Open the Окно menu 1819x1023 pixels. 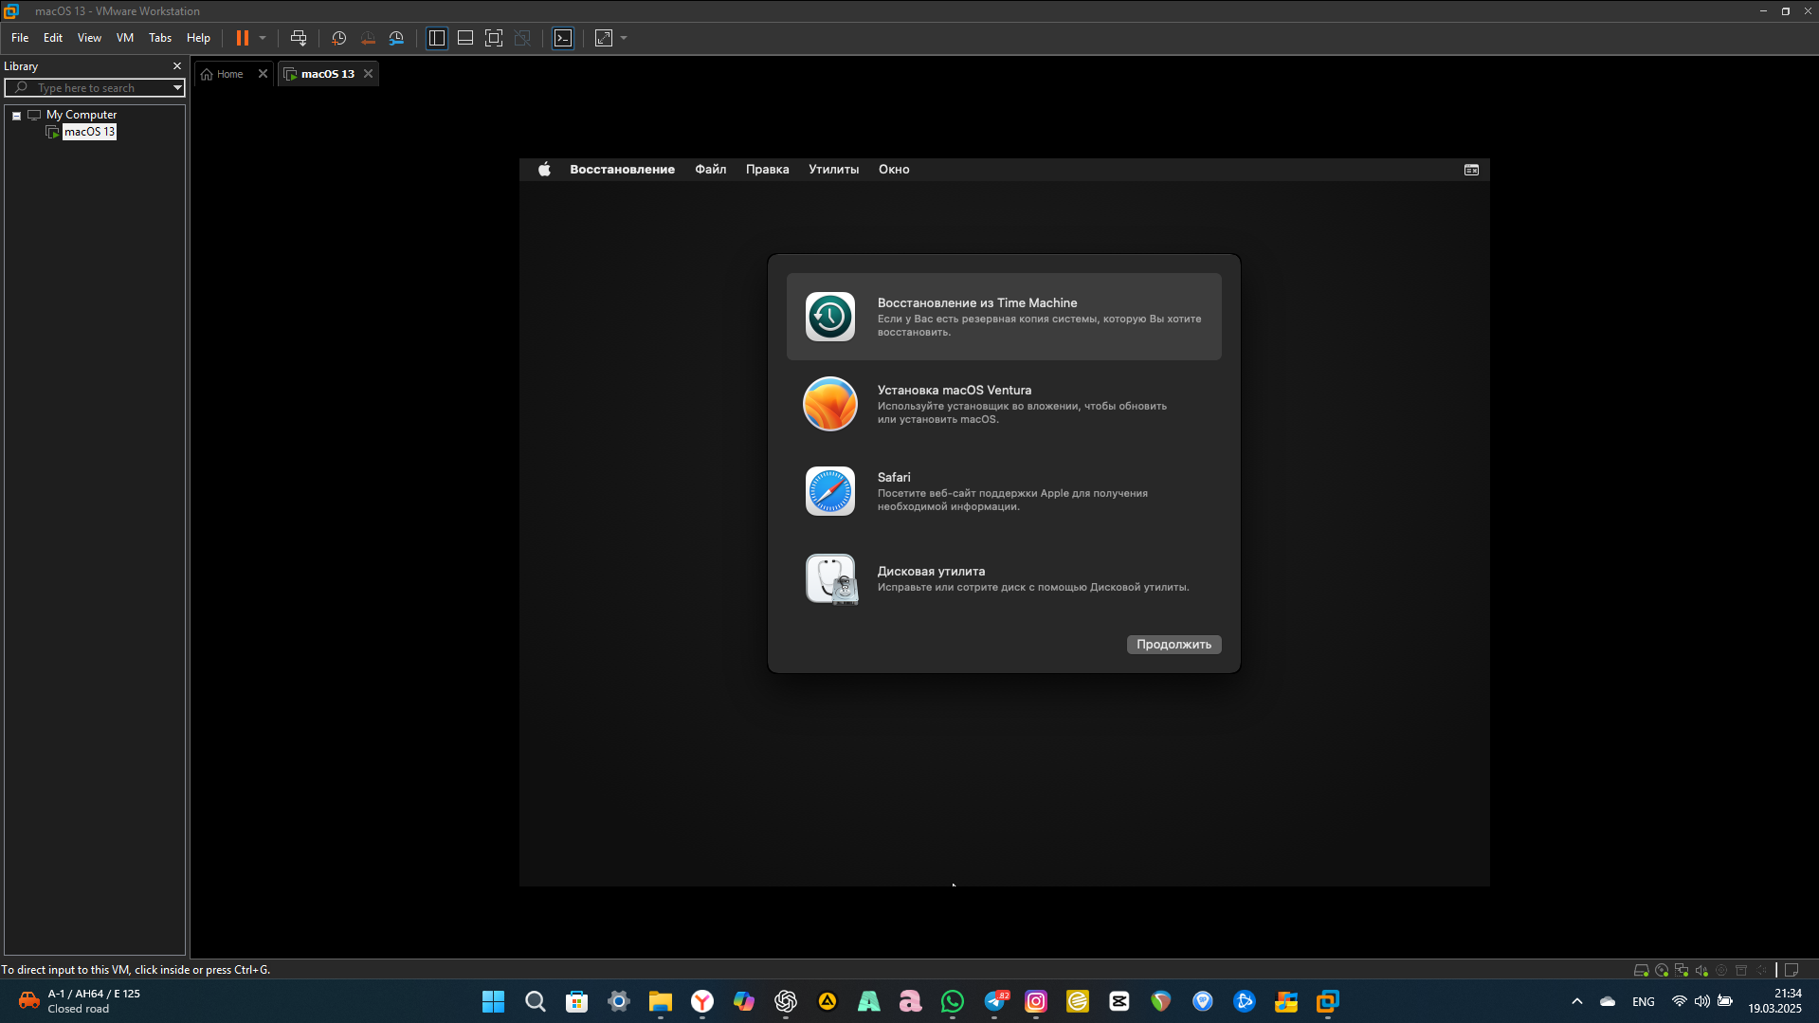point(894,170)
